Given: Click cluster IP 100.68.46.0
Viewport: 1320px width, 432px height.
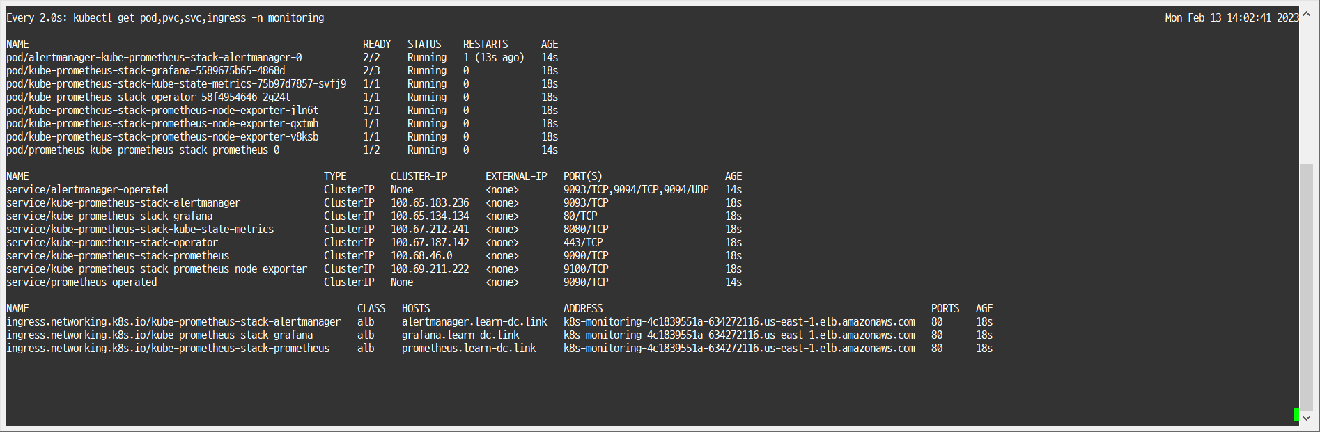Looking at the screenshot, I should tap(421, 256).
